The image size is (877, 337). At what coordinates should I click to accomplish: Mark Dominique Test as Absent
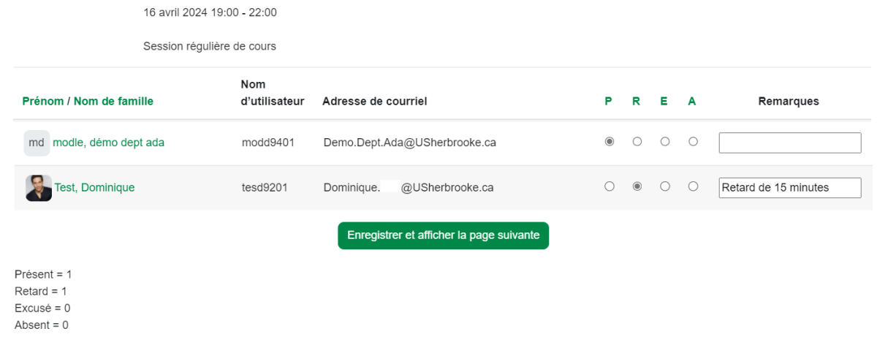click(x=693, y=186)
